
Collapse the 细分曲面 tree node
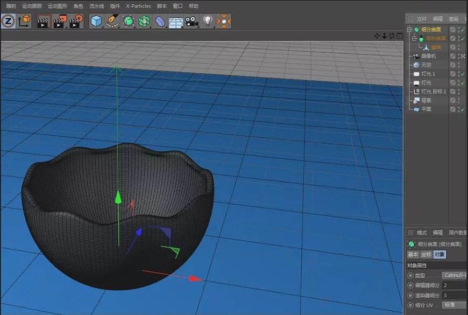point(409,29)
